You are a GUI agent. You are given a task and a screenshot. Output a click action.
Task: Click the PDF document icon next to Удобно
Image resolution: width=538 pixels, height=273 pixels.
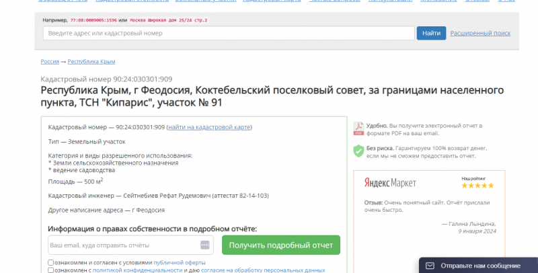tap(358, 129)
